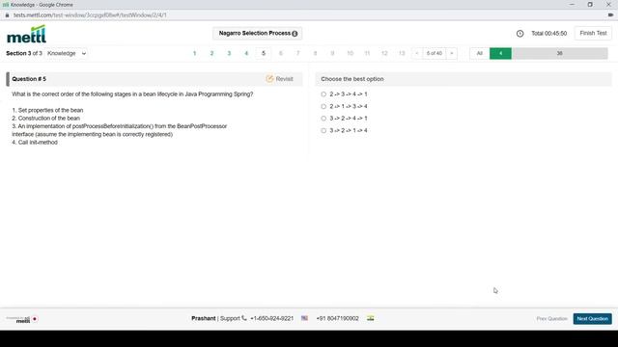Jump to question 7
Screen dimensions: 618x347
coord(298,53)
